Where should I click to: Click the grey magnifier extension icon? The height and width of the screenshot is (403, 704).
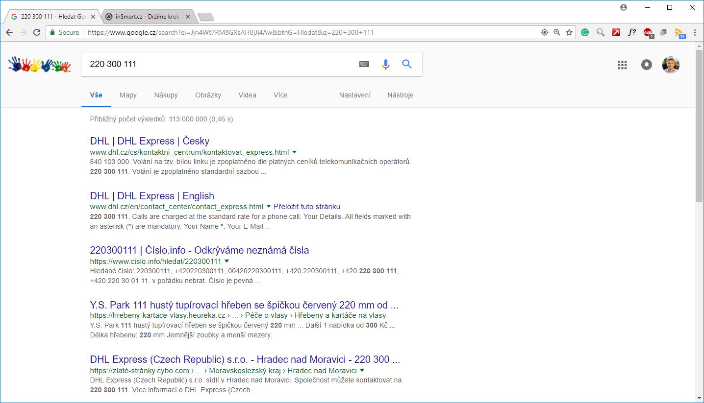point(601,32)
